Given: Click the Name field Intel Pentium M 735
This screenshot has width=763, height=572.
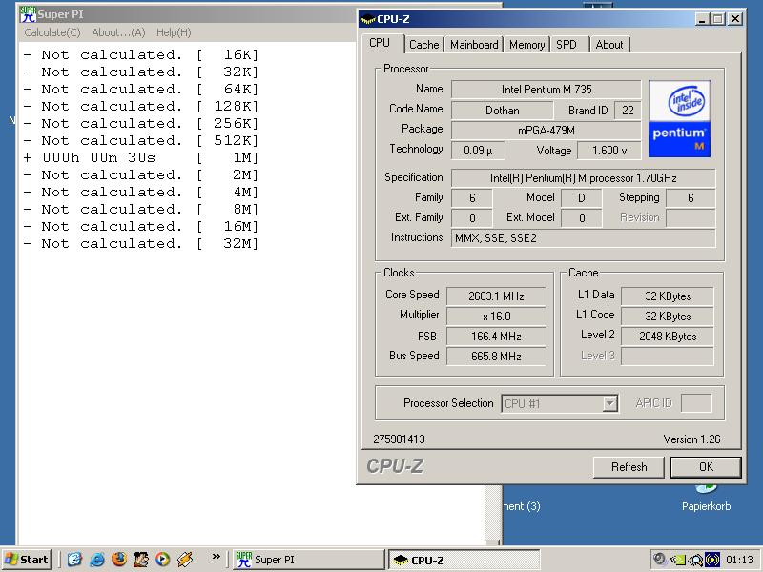Looking at the screenshot, I should [x=546, y=90].
